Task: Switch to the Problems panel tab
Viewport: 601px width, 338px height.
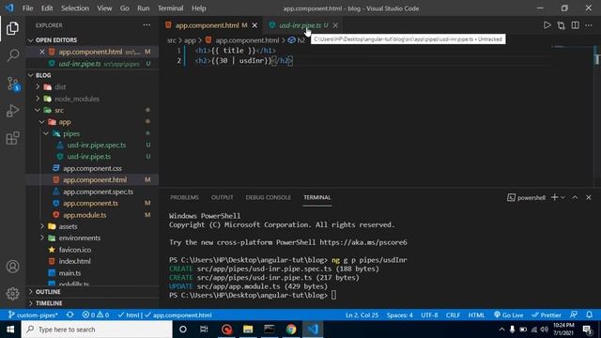Action: tap(184, 197)
